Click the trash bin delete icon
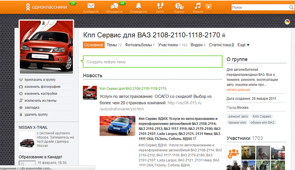Screen dimensions: 295x170 pos(21,114)
